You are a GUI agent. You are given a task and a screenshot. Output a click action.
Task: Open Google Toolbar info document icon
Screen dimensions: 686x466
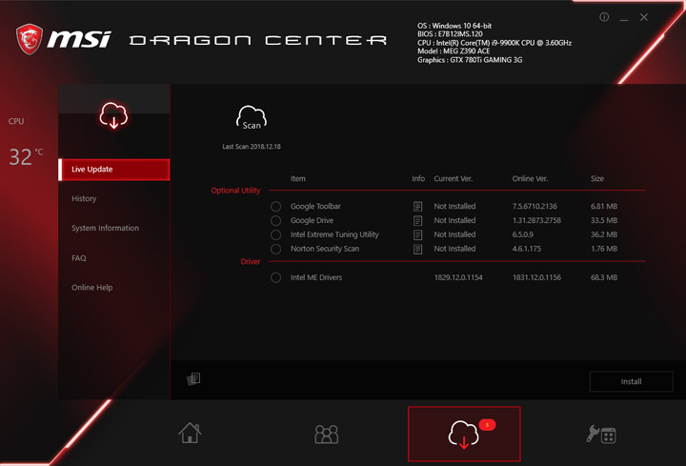418,207
